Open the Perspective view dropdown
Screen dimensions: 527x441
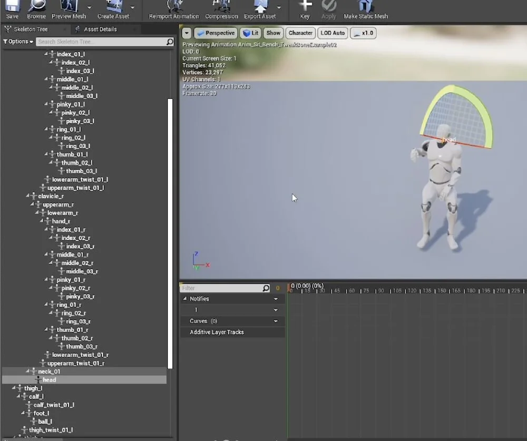[x=216, y=33]
